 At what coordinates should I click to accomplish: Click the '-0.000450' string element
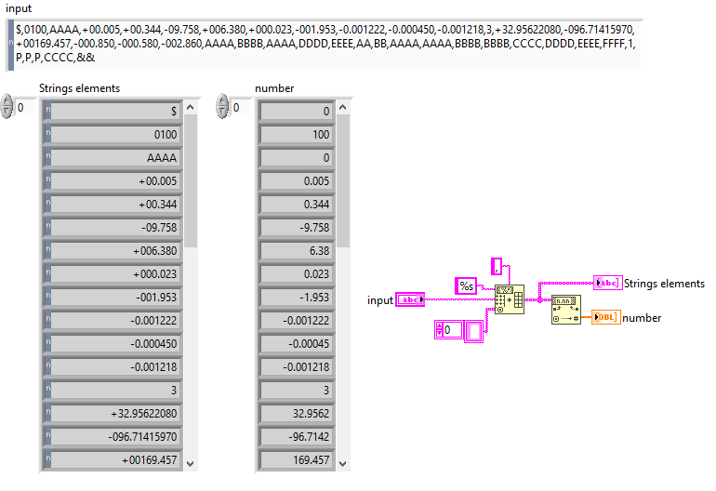[113, 344]
